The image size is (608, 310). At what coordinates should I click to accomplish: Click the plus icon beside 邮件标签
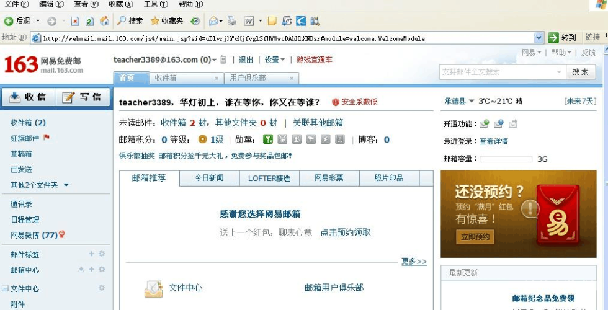point(92,254)
